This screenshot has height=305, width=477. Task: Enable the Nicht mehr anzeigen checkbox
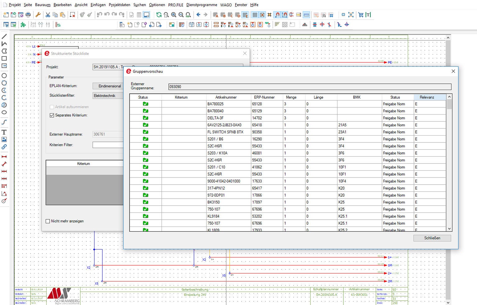coord(48,221)
